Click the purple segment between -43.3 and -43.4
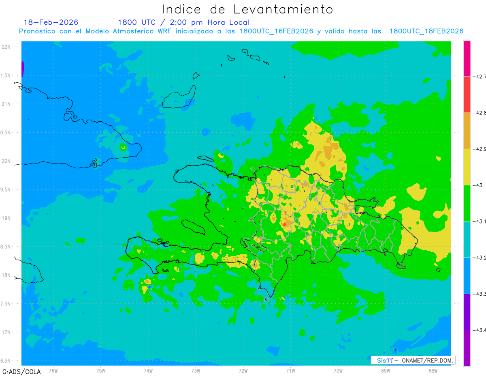486x376 pixels. (467, 312)
